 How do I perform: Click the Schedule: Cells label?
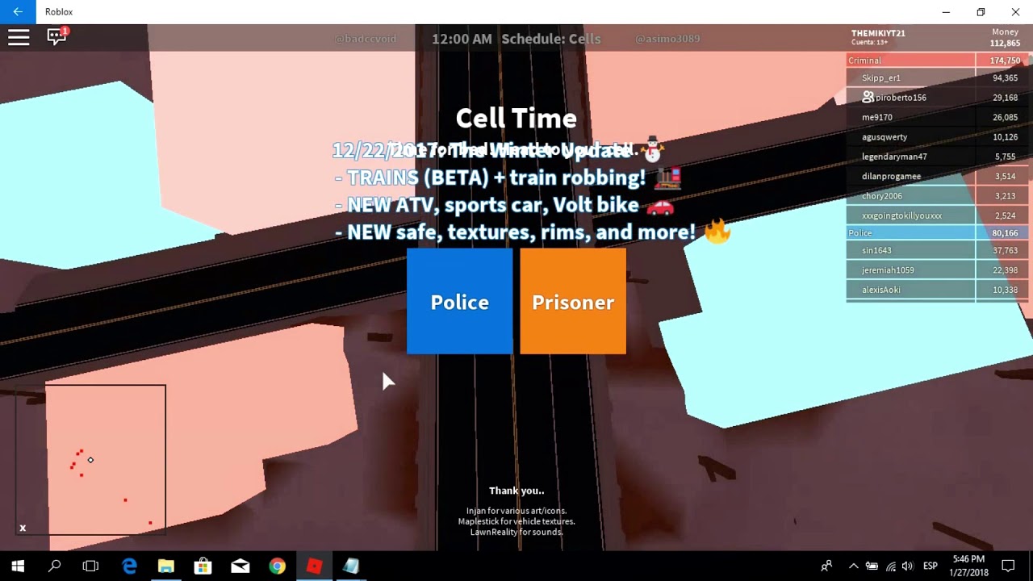point(551,39)
